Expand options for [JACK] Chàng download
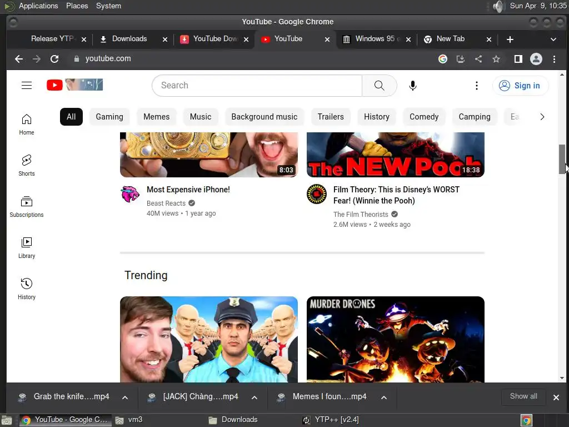This screenshot has height=427, width=569. [x=254, y=397]
